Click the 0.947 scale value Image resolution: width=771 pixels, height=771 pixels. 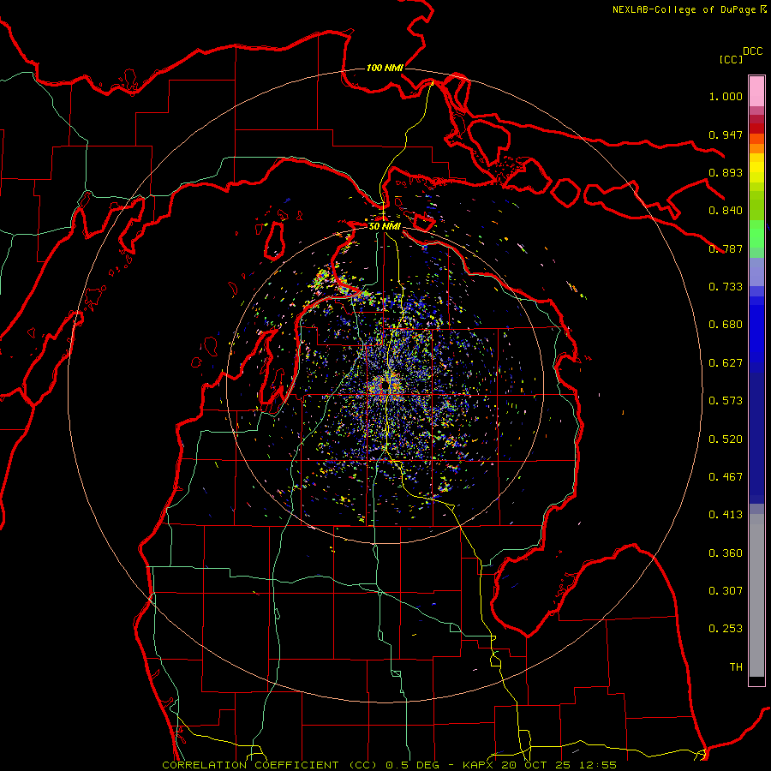(x=726, y=134)
